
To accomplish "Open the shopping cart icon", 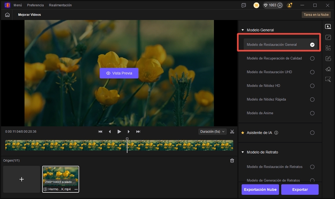I will coord(256,5).
